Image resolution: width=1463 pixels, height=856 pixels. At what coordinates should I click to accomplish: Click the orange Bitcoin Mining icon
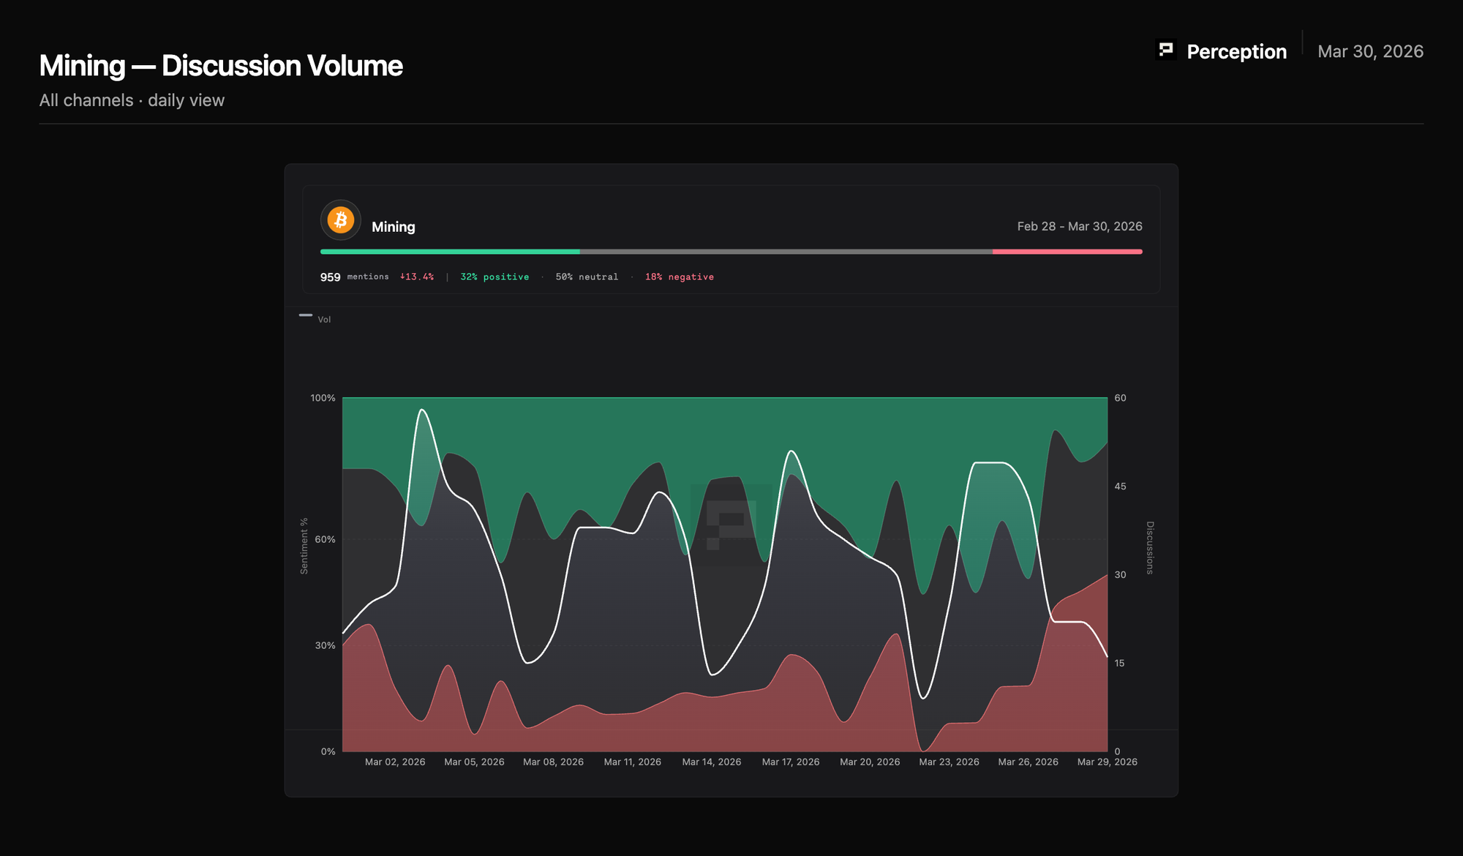click(341, 220)
